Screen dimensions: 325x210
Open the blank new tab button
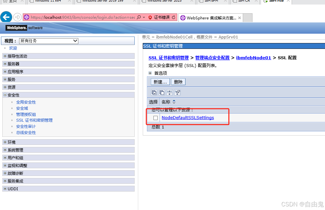click(x=248, y=18)
